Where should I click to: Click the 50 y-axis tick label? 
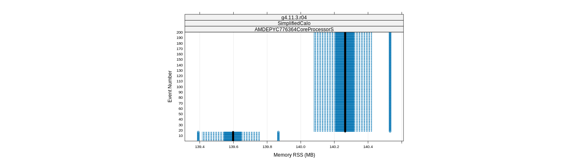181,114
